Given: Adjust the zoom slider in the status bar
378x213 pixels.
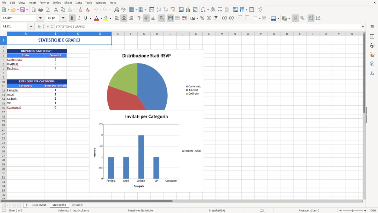Looking at the screenshot, I should tap(352, 210).
